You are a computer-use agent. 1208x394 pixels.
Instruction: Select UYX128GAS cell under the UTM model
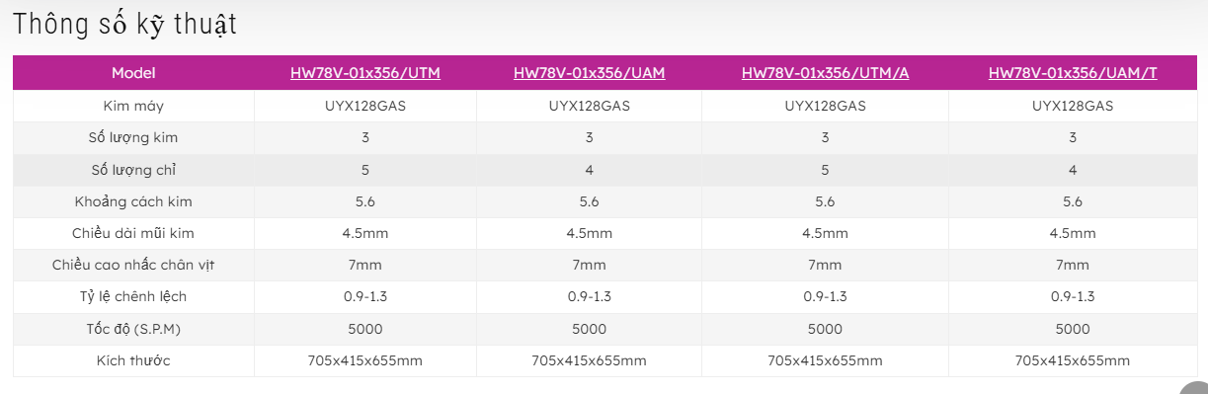pyautogui.click(x=365, y=106)
